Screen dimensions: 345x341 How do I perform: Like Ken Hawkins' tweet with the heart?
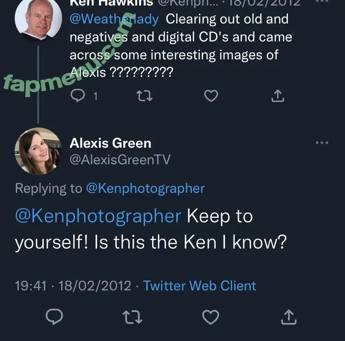coord(211,96)
